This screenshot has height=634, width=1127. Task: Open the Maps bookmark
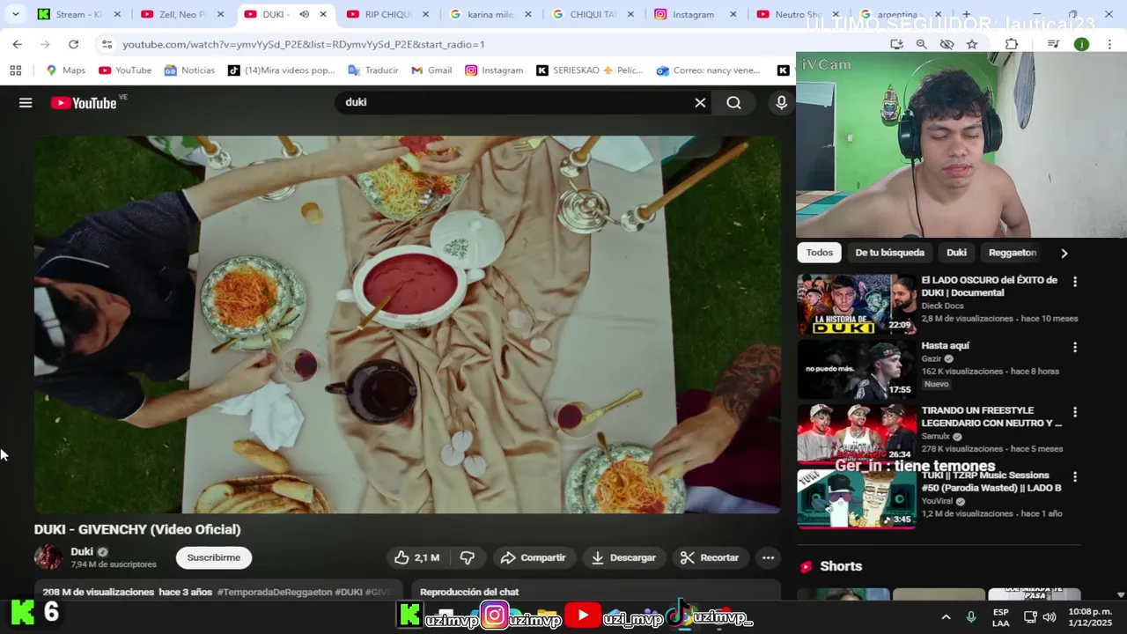(x=66, y=70)
